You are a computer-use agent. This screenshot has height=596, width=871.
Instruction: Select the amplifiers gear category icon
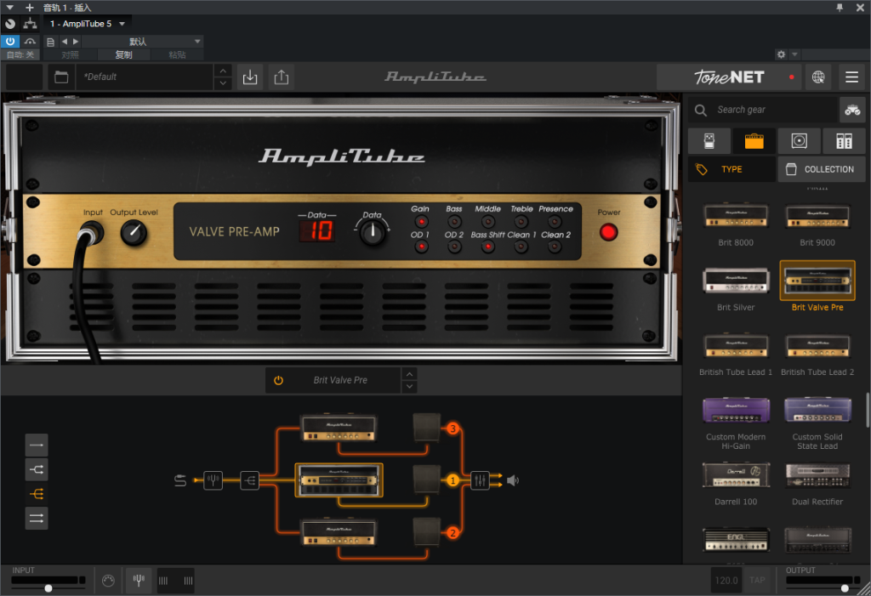[x=754, y=141]
